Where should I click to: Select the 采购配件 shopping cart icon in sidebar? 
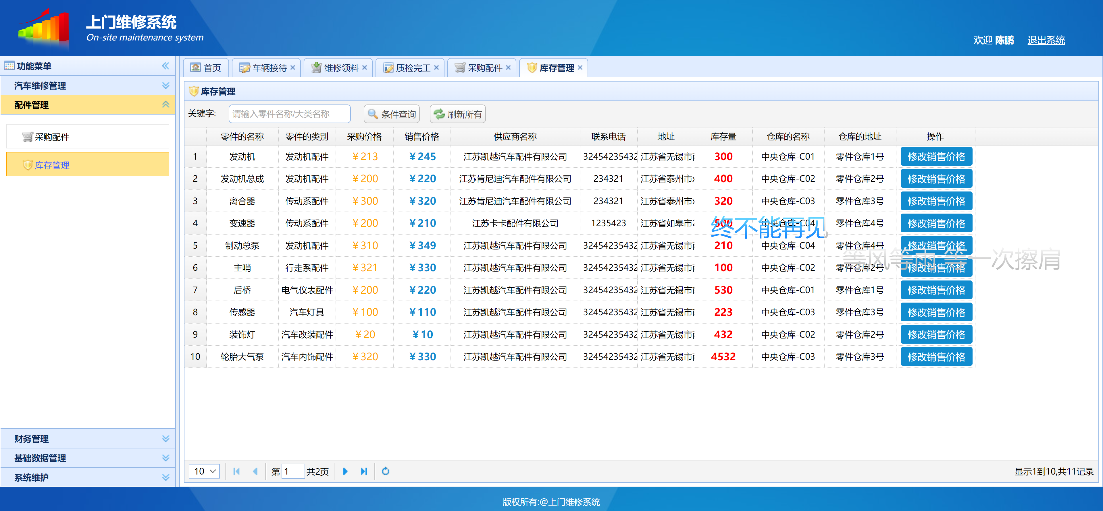coord(26,136)
